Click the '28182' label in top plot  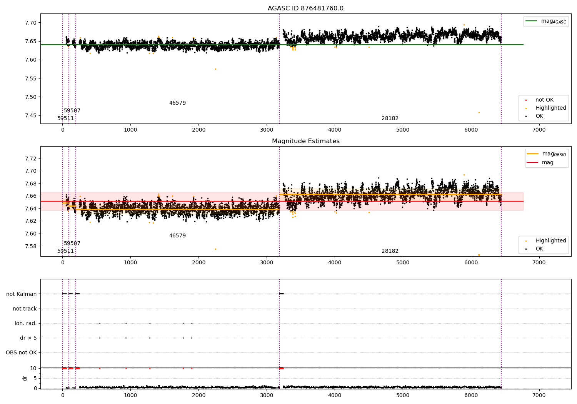coord(390,119)
